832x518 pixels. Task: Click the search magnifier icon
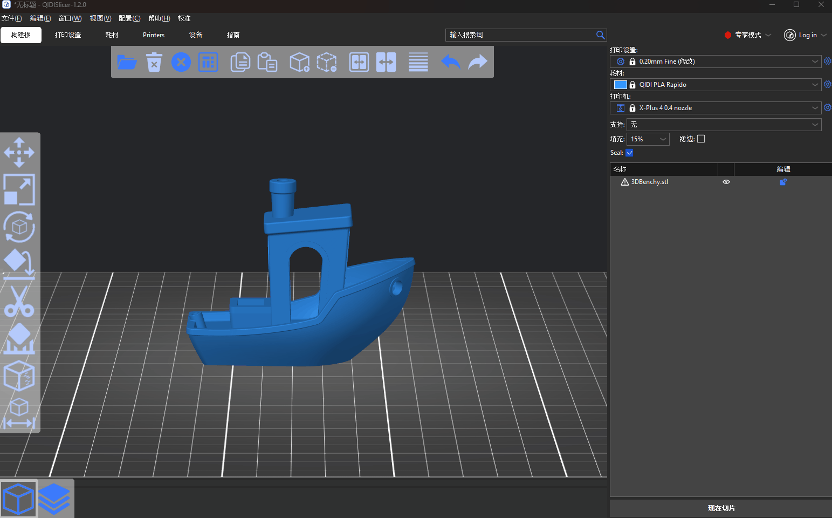pos(600,35)
